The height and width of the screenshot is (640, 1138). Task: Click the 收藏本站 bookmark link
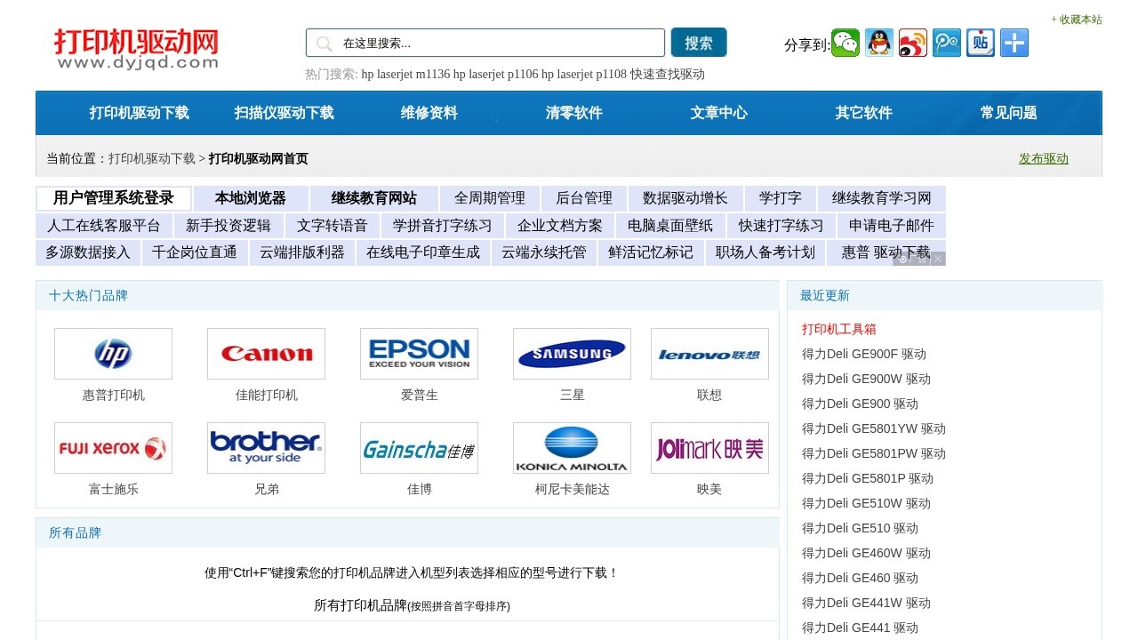[1077, 20]
